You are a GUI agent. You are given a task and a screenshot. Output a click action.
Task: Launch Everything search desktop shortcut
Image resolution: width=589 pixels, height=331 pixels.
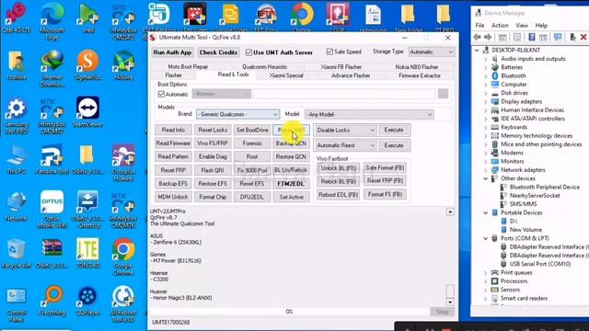pos(52,301)
